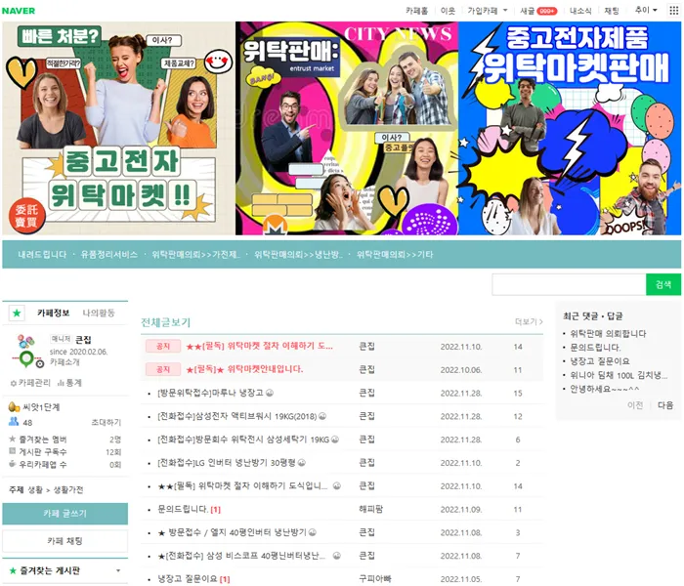This screenshot has width=684, height=586.
Task: Open 카페소개 link
Action: click(x=64, y=362)
